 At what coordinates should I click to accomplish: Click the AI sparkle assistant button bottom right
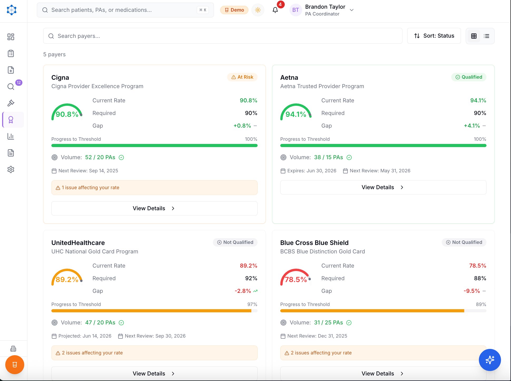tap(490, 360)
